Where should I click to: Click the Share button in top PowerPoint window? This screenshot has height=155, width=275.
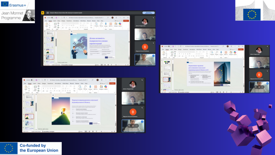click(x=126, y=21)
